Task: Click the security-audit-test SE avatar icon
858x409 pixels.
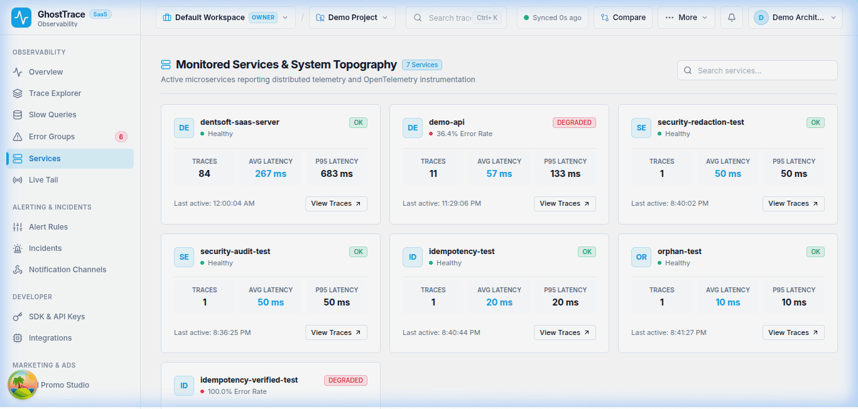Action: pyautogui.click(x=184, y=257)
